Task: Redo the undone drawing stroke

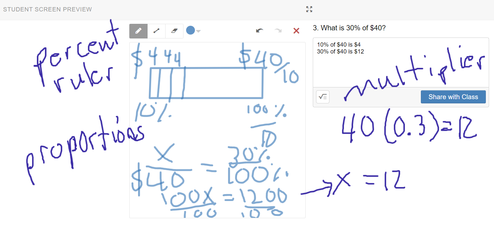Action: click(x=278, y=30)
